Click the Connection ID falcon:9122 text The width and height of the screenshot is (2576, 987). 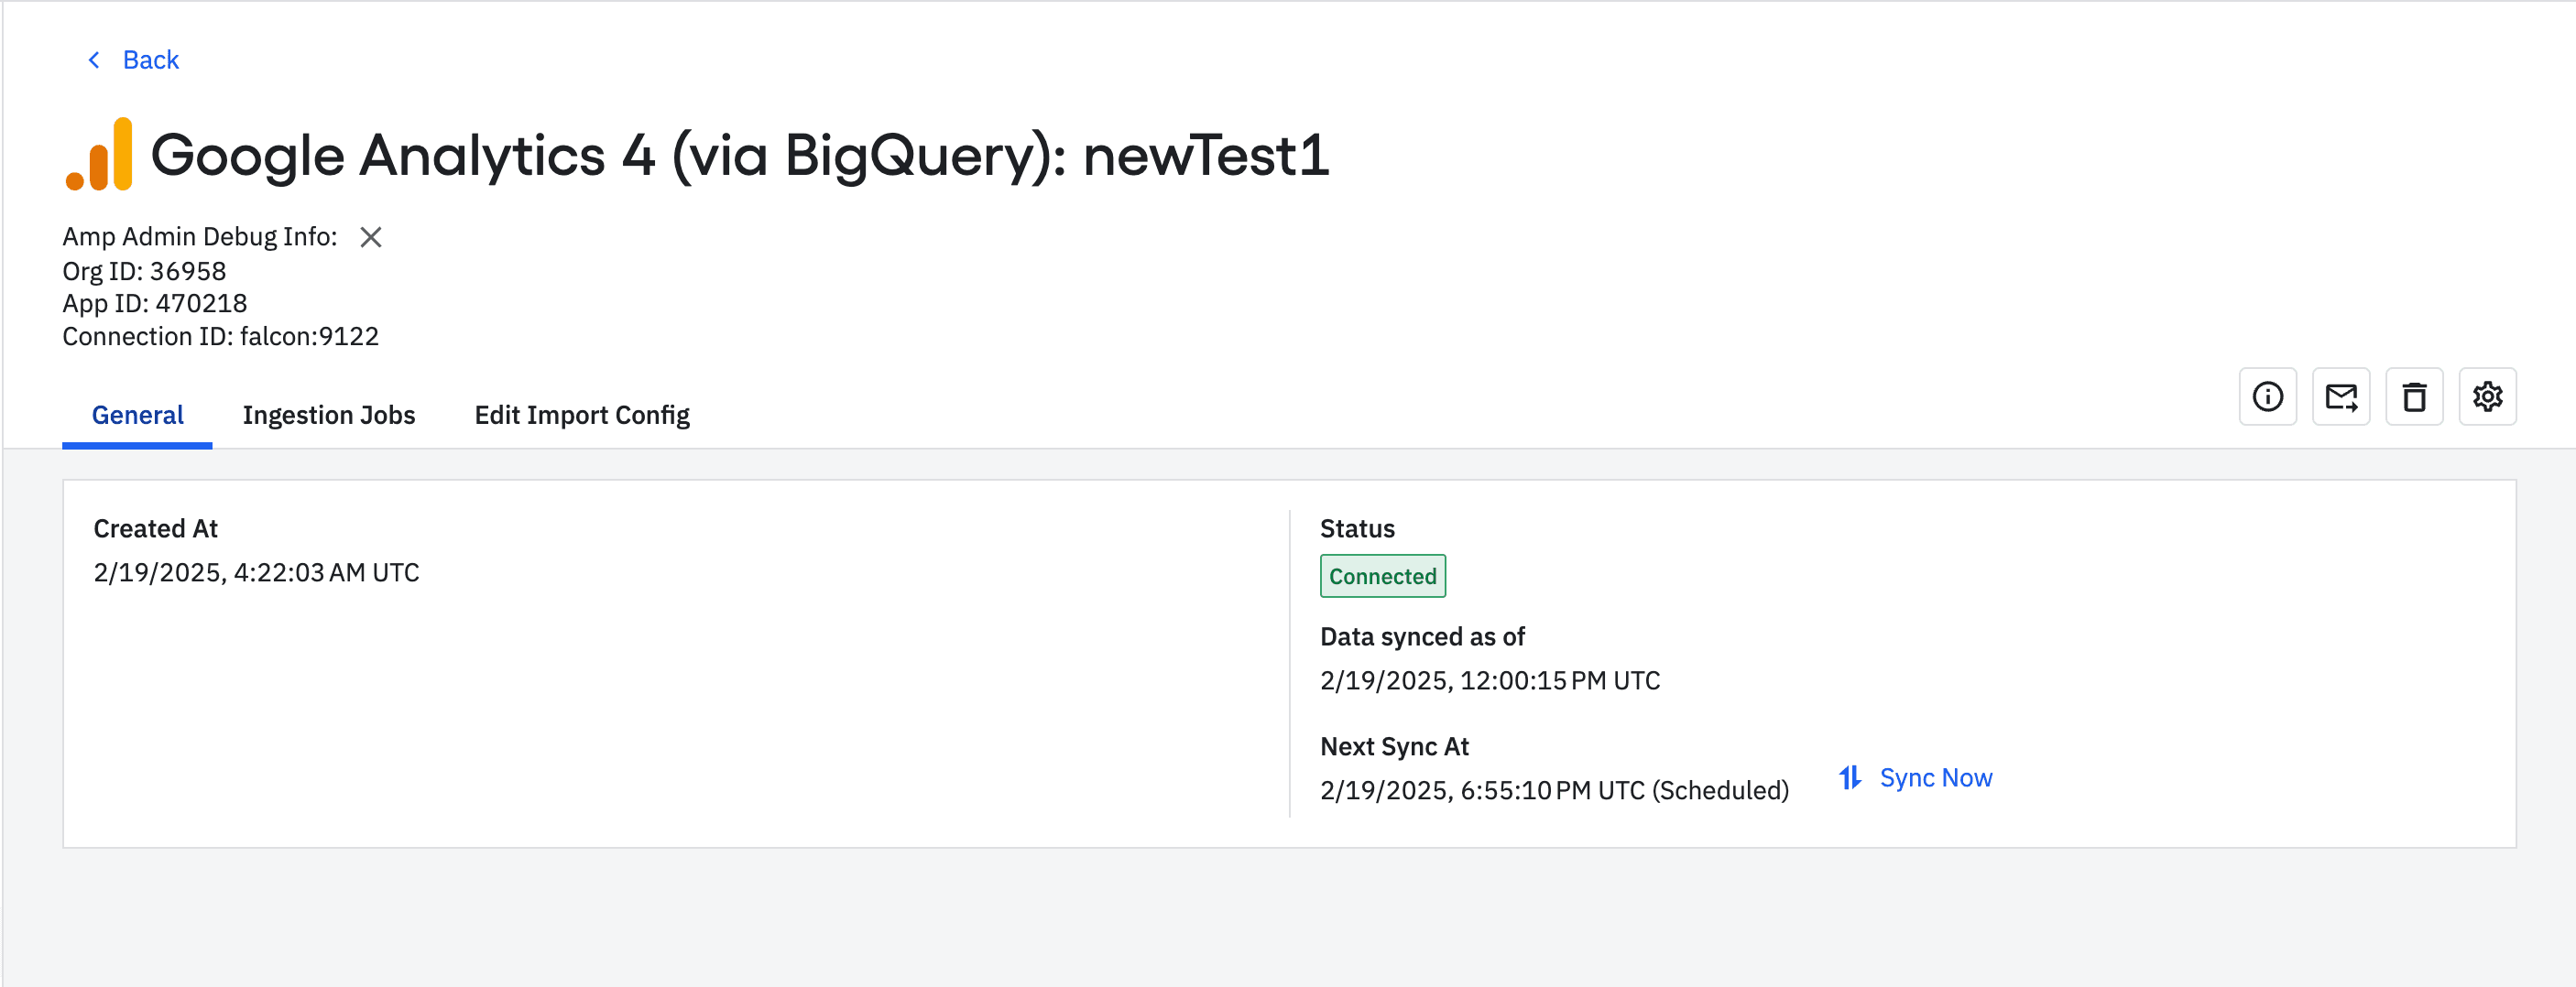click(x=220, y=336)
